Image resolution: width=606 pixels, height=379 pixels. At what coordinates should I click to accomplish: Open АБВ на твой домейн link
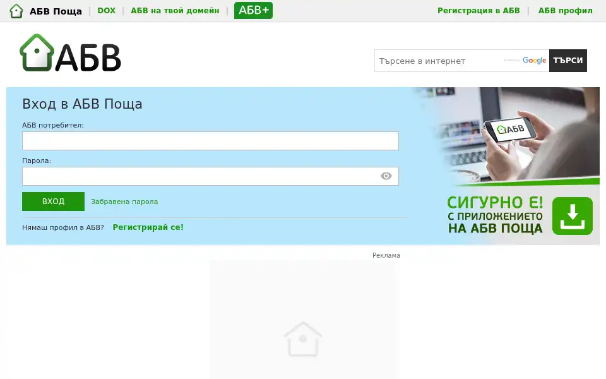[x=175, y=11]
